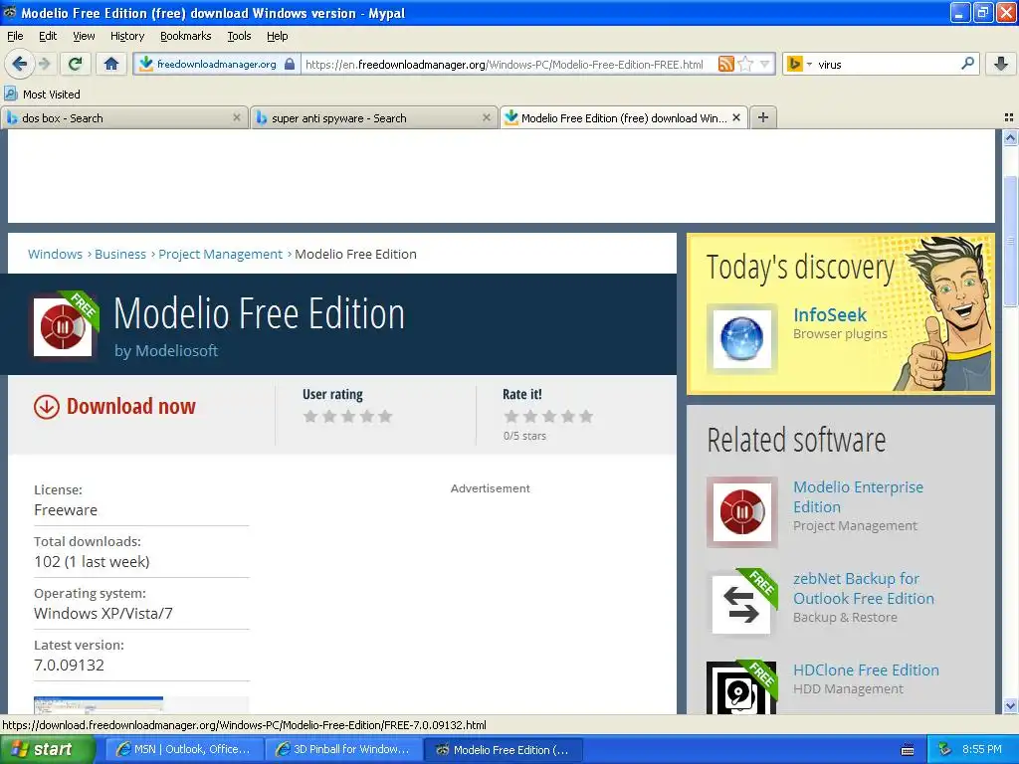The image size is (1019, 764).
Task: Follow the Project Management breadcrumb link
Action: click(220, 254)
